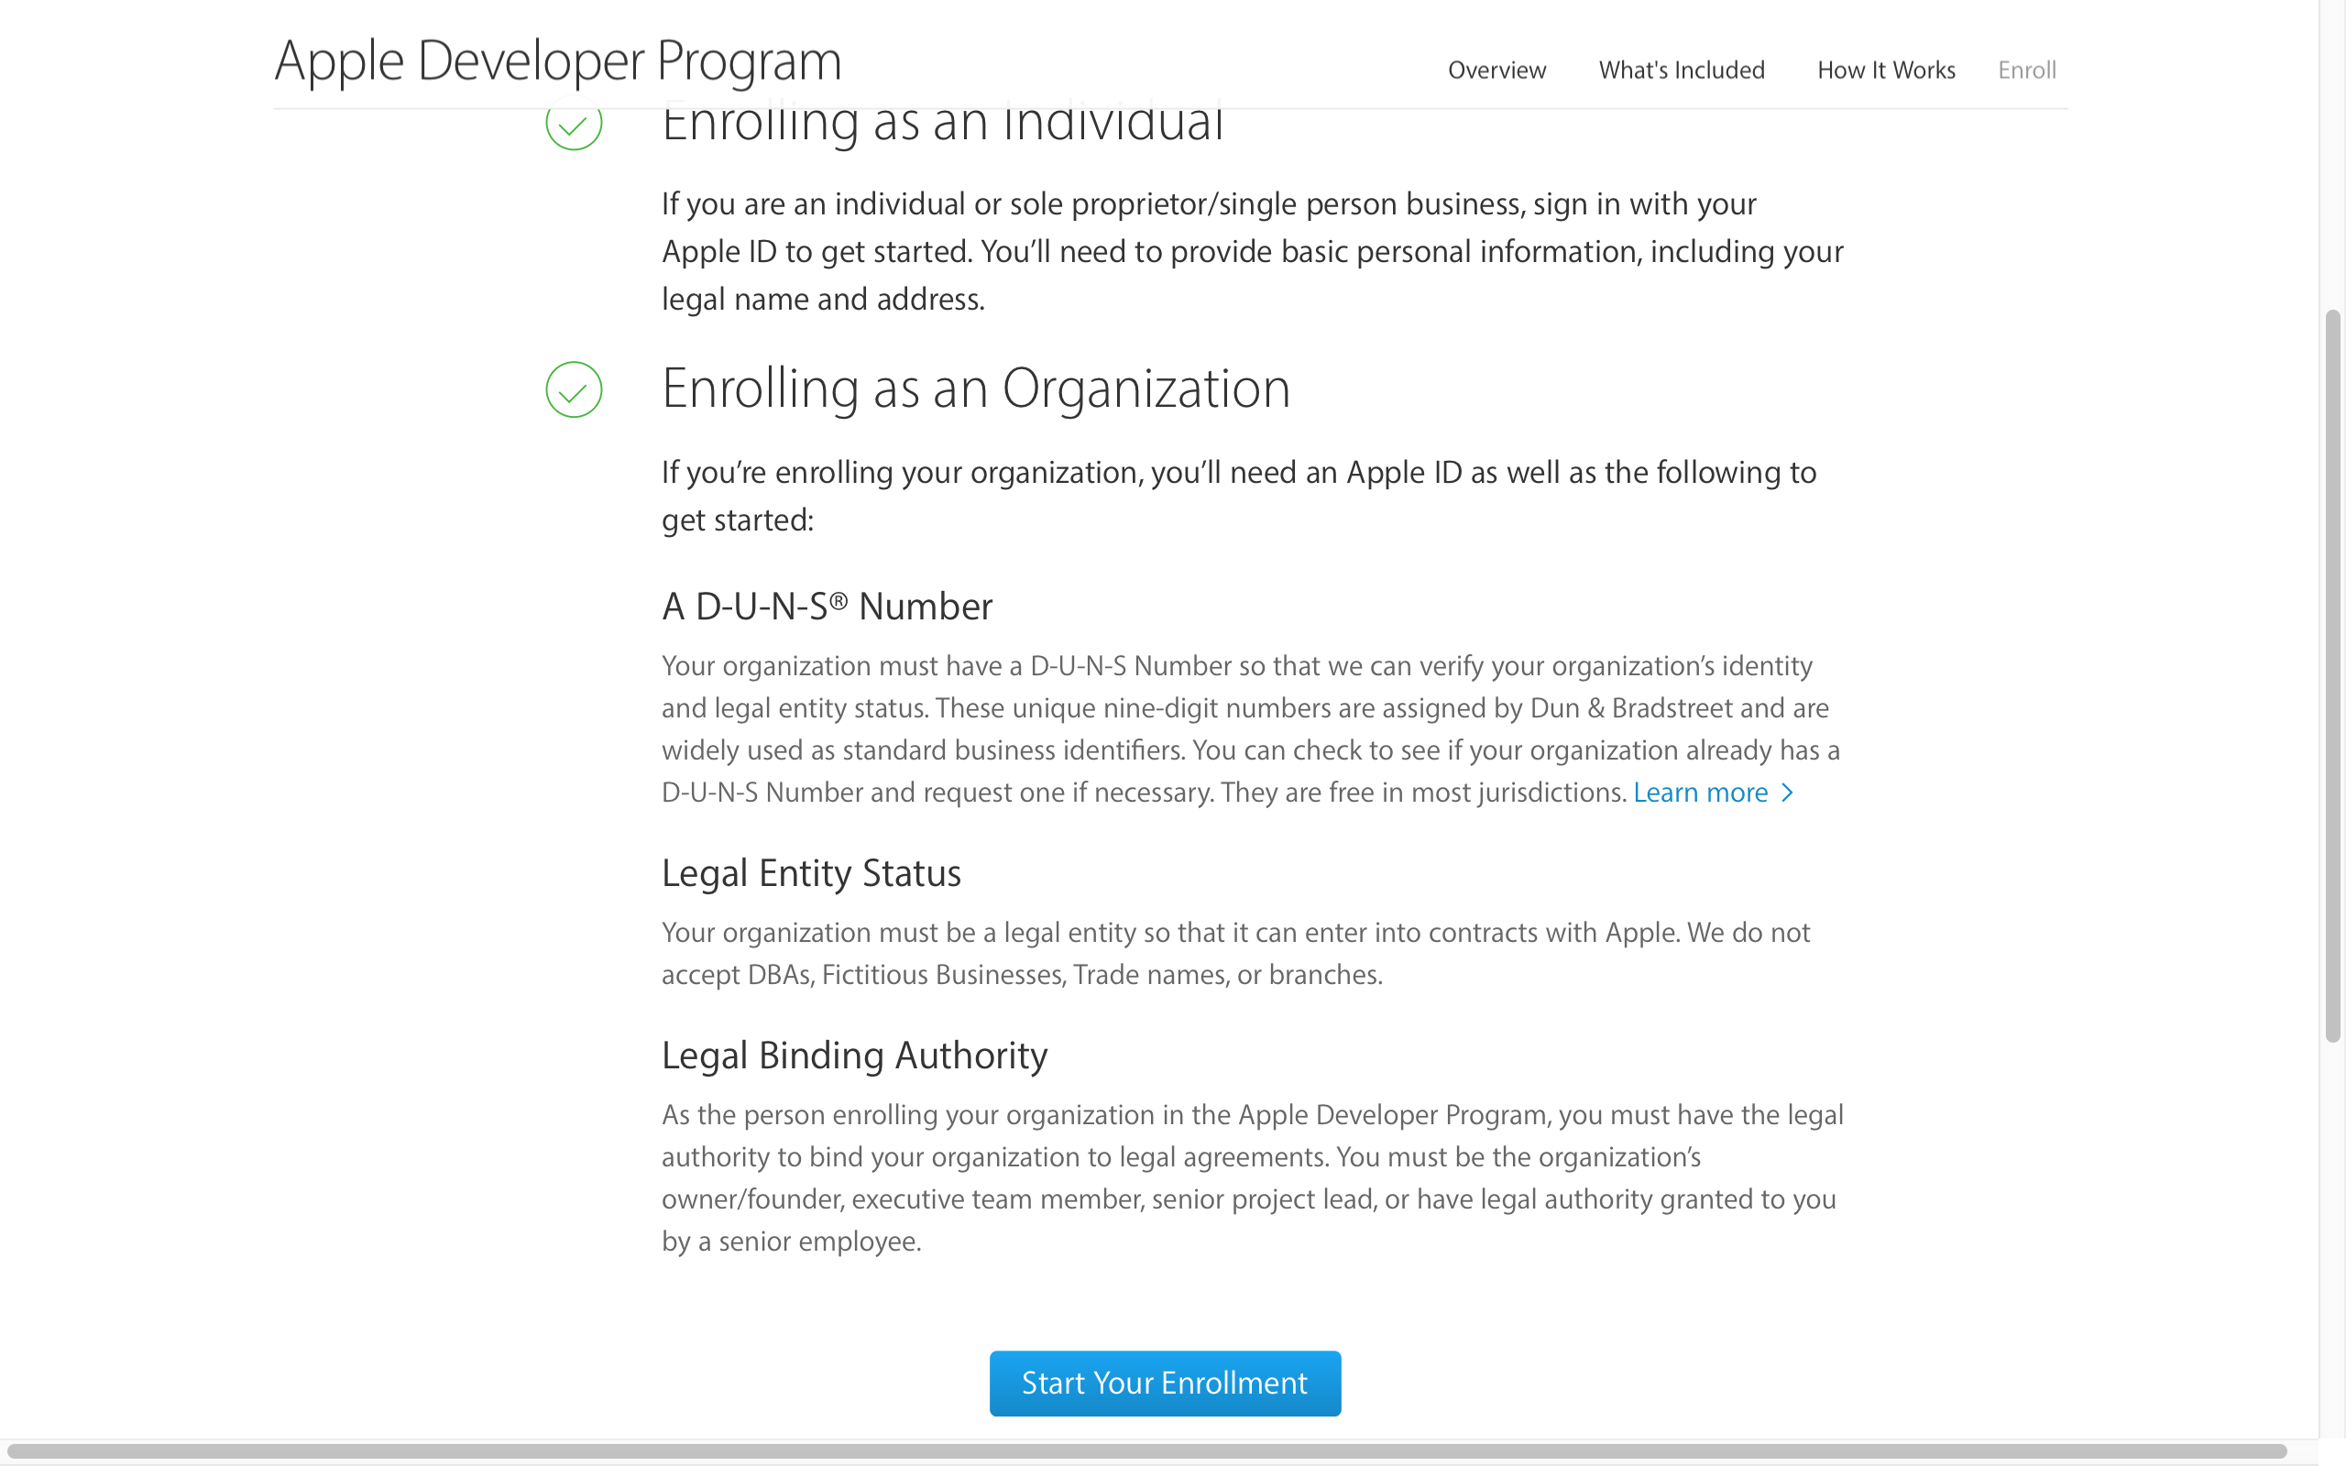Screen dimensions: 2346x1466
Task: Click the Legal Binding Authority heading
Action: click(x=854, y=1055)
